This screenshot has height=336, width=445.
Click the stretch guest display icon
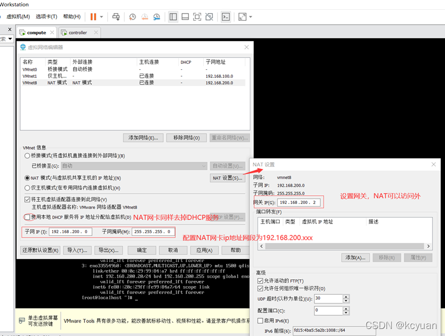click(242, 17)
